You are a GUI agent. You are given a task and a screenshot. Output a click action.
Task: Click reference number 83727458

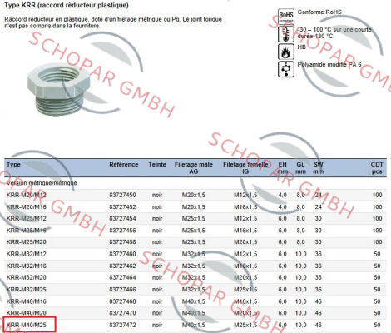[x=122, y=242]
